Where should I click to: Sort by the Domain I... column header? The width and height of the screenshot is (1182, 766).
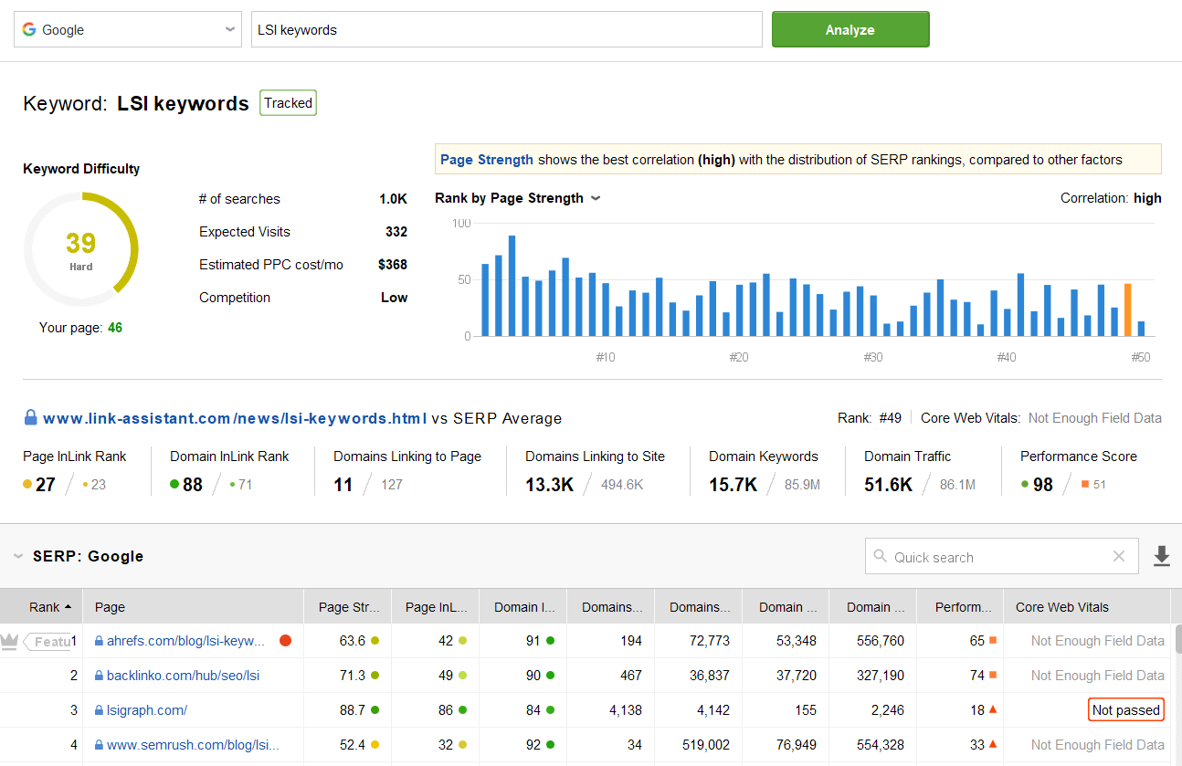522,606
